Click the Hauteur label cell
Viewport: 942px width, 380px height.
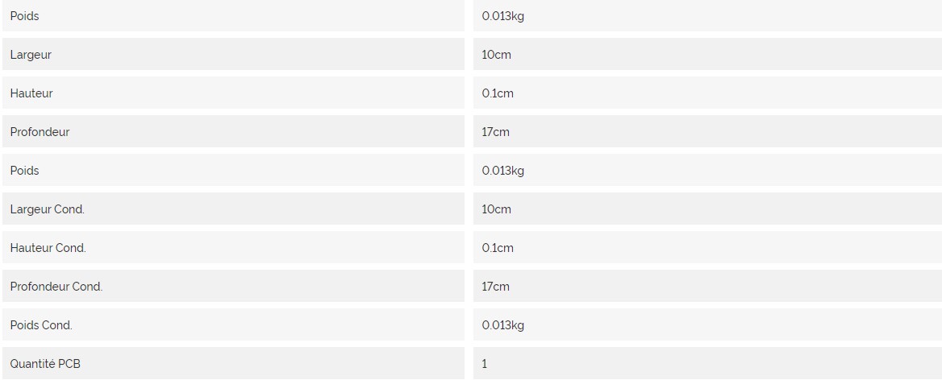31,93
